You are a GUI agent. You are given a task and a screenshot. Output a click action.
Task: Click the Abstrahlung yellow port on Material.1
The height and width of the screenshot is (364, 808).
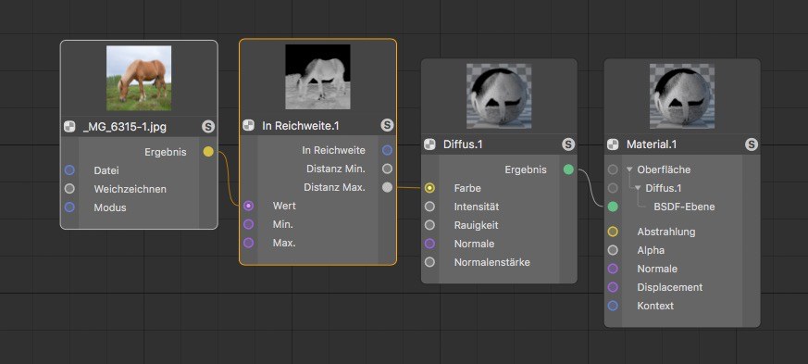[613, 232]
